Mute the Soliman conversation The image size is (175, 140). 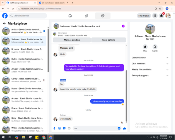145,47
